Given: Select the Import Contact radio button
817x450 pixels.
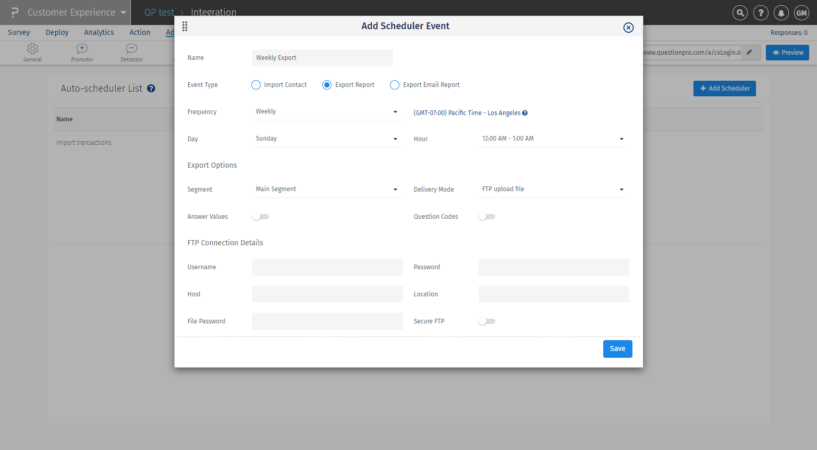Looking at the screenshot, I should (256, 85).
